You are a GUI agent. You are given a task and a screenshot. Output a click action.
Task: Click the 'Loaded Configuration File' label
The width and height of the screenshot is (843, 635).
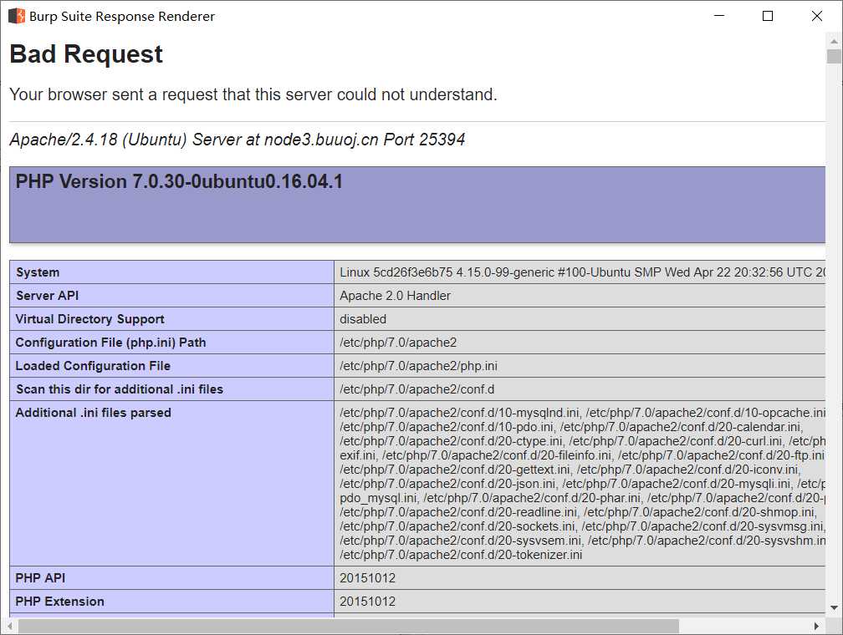[93, 366]
